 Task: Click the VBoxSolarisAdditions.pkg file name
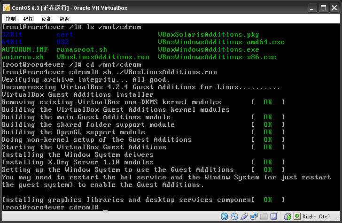pyautogui.click(x=209, y=35)
